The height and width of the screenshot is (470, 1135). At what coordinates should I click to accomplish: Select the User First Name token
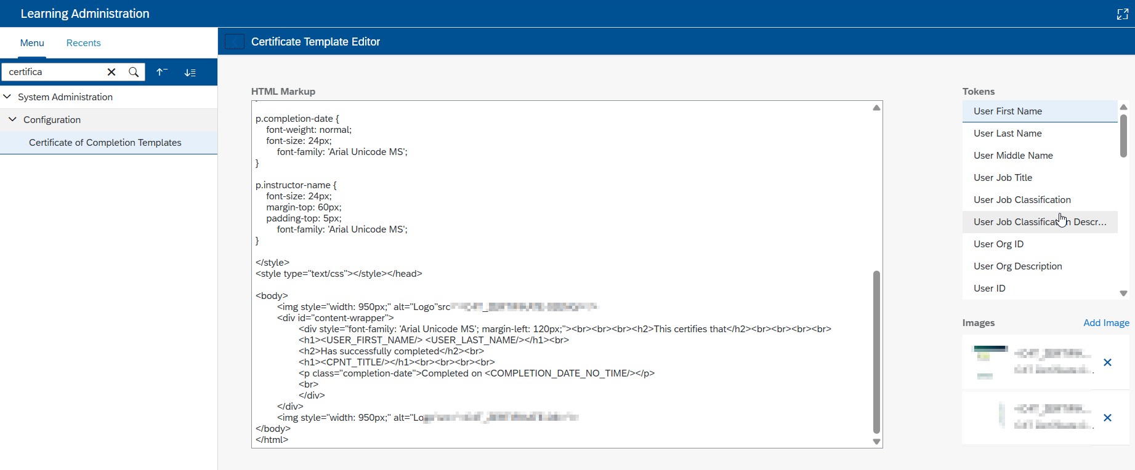click(1008, 111)
